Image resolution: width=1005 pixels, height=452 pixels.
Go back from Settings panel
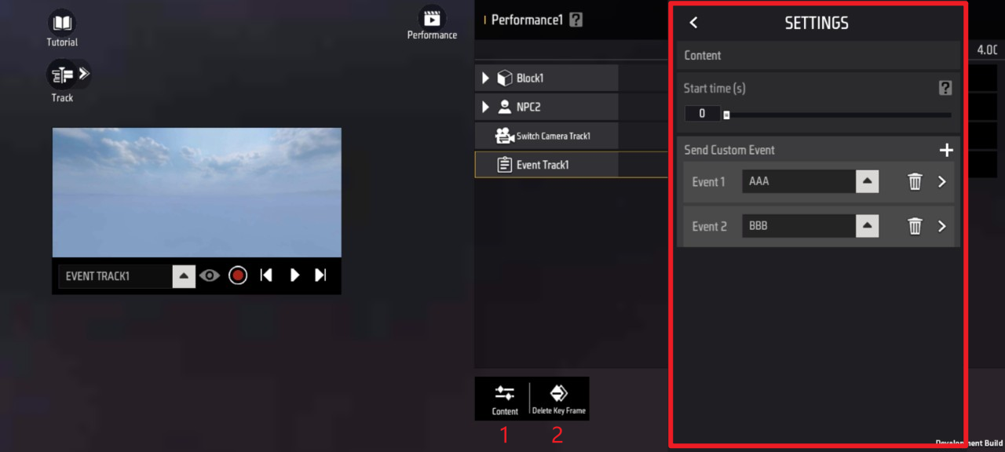pos(693,23)
